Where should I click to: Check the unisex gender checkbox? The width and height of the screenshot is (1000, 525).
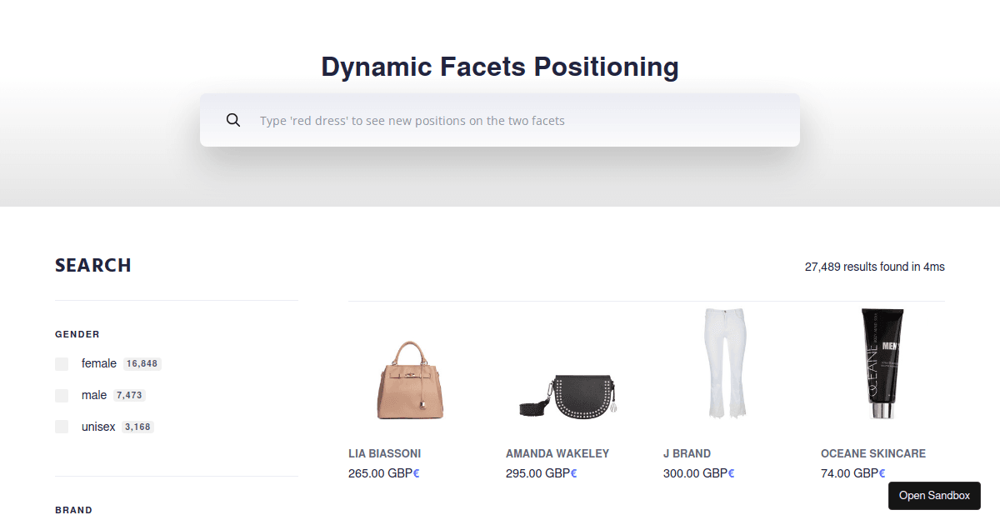pos(62,427)
